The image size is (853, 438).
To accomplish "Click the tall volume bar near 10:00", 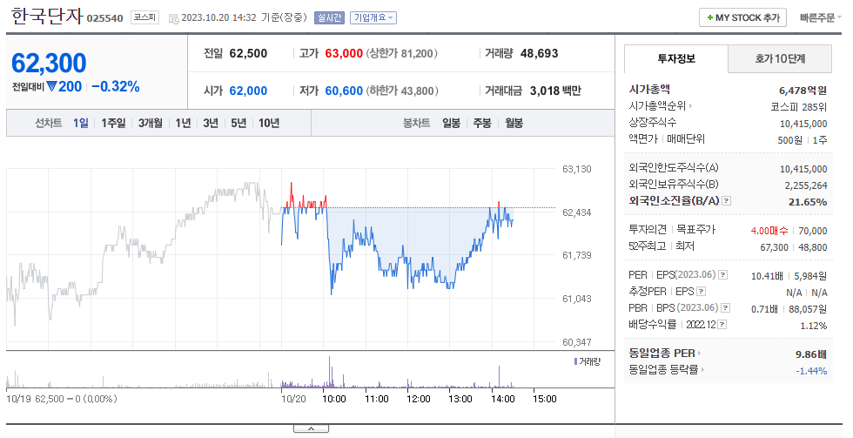I will click(x=330, y=372).
